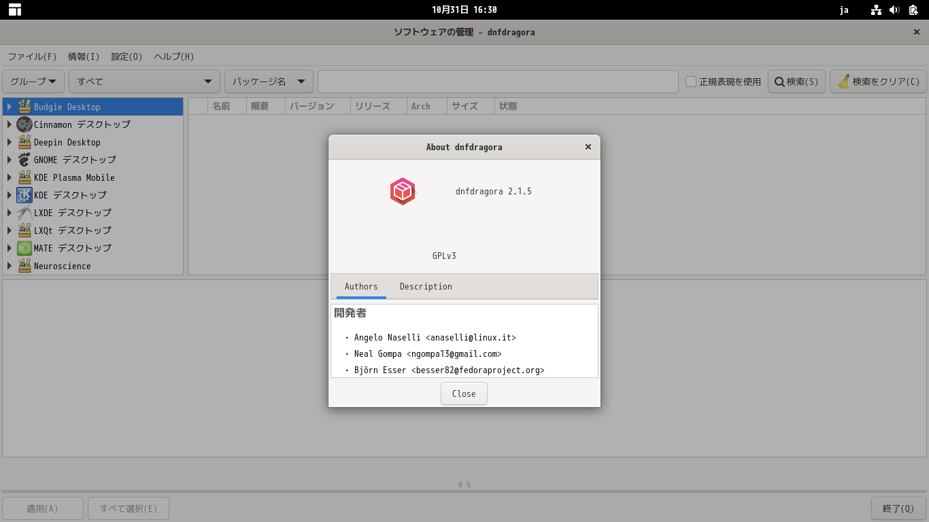Viewport: 929px width, 522px height.
Task: Click the 検索(S) search button
Action: 797,82
